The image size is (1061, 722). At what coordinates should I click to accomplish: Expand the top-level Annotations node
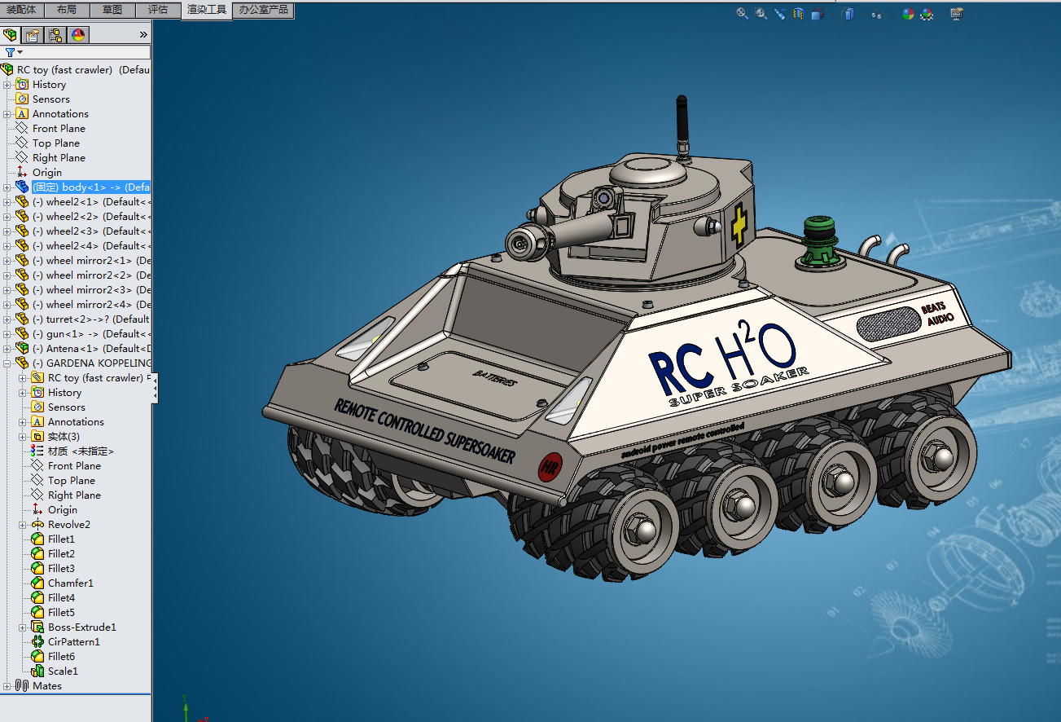click(7, 114)
